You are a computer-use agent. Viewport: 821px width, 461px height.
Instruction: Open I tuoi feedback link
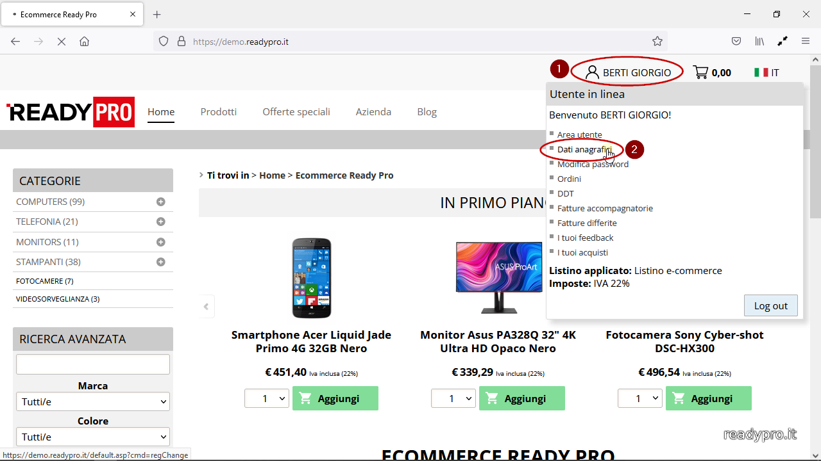(586, 238)
